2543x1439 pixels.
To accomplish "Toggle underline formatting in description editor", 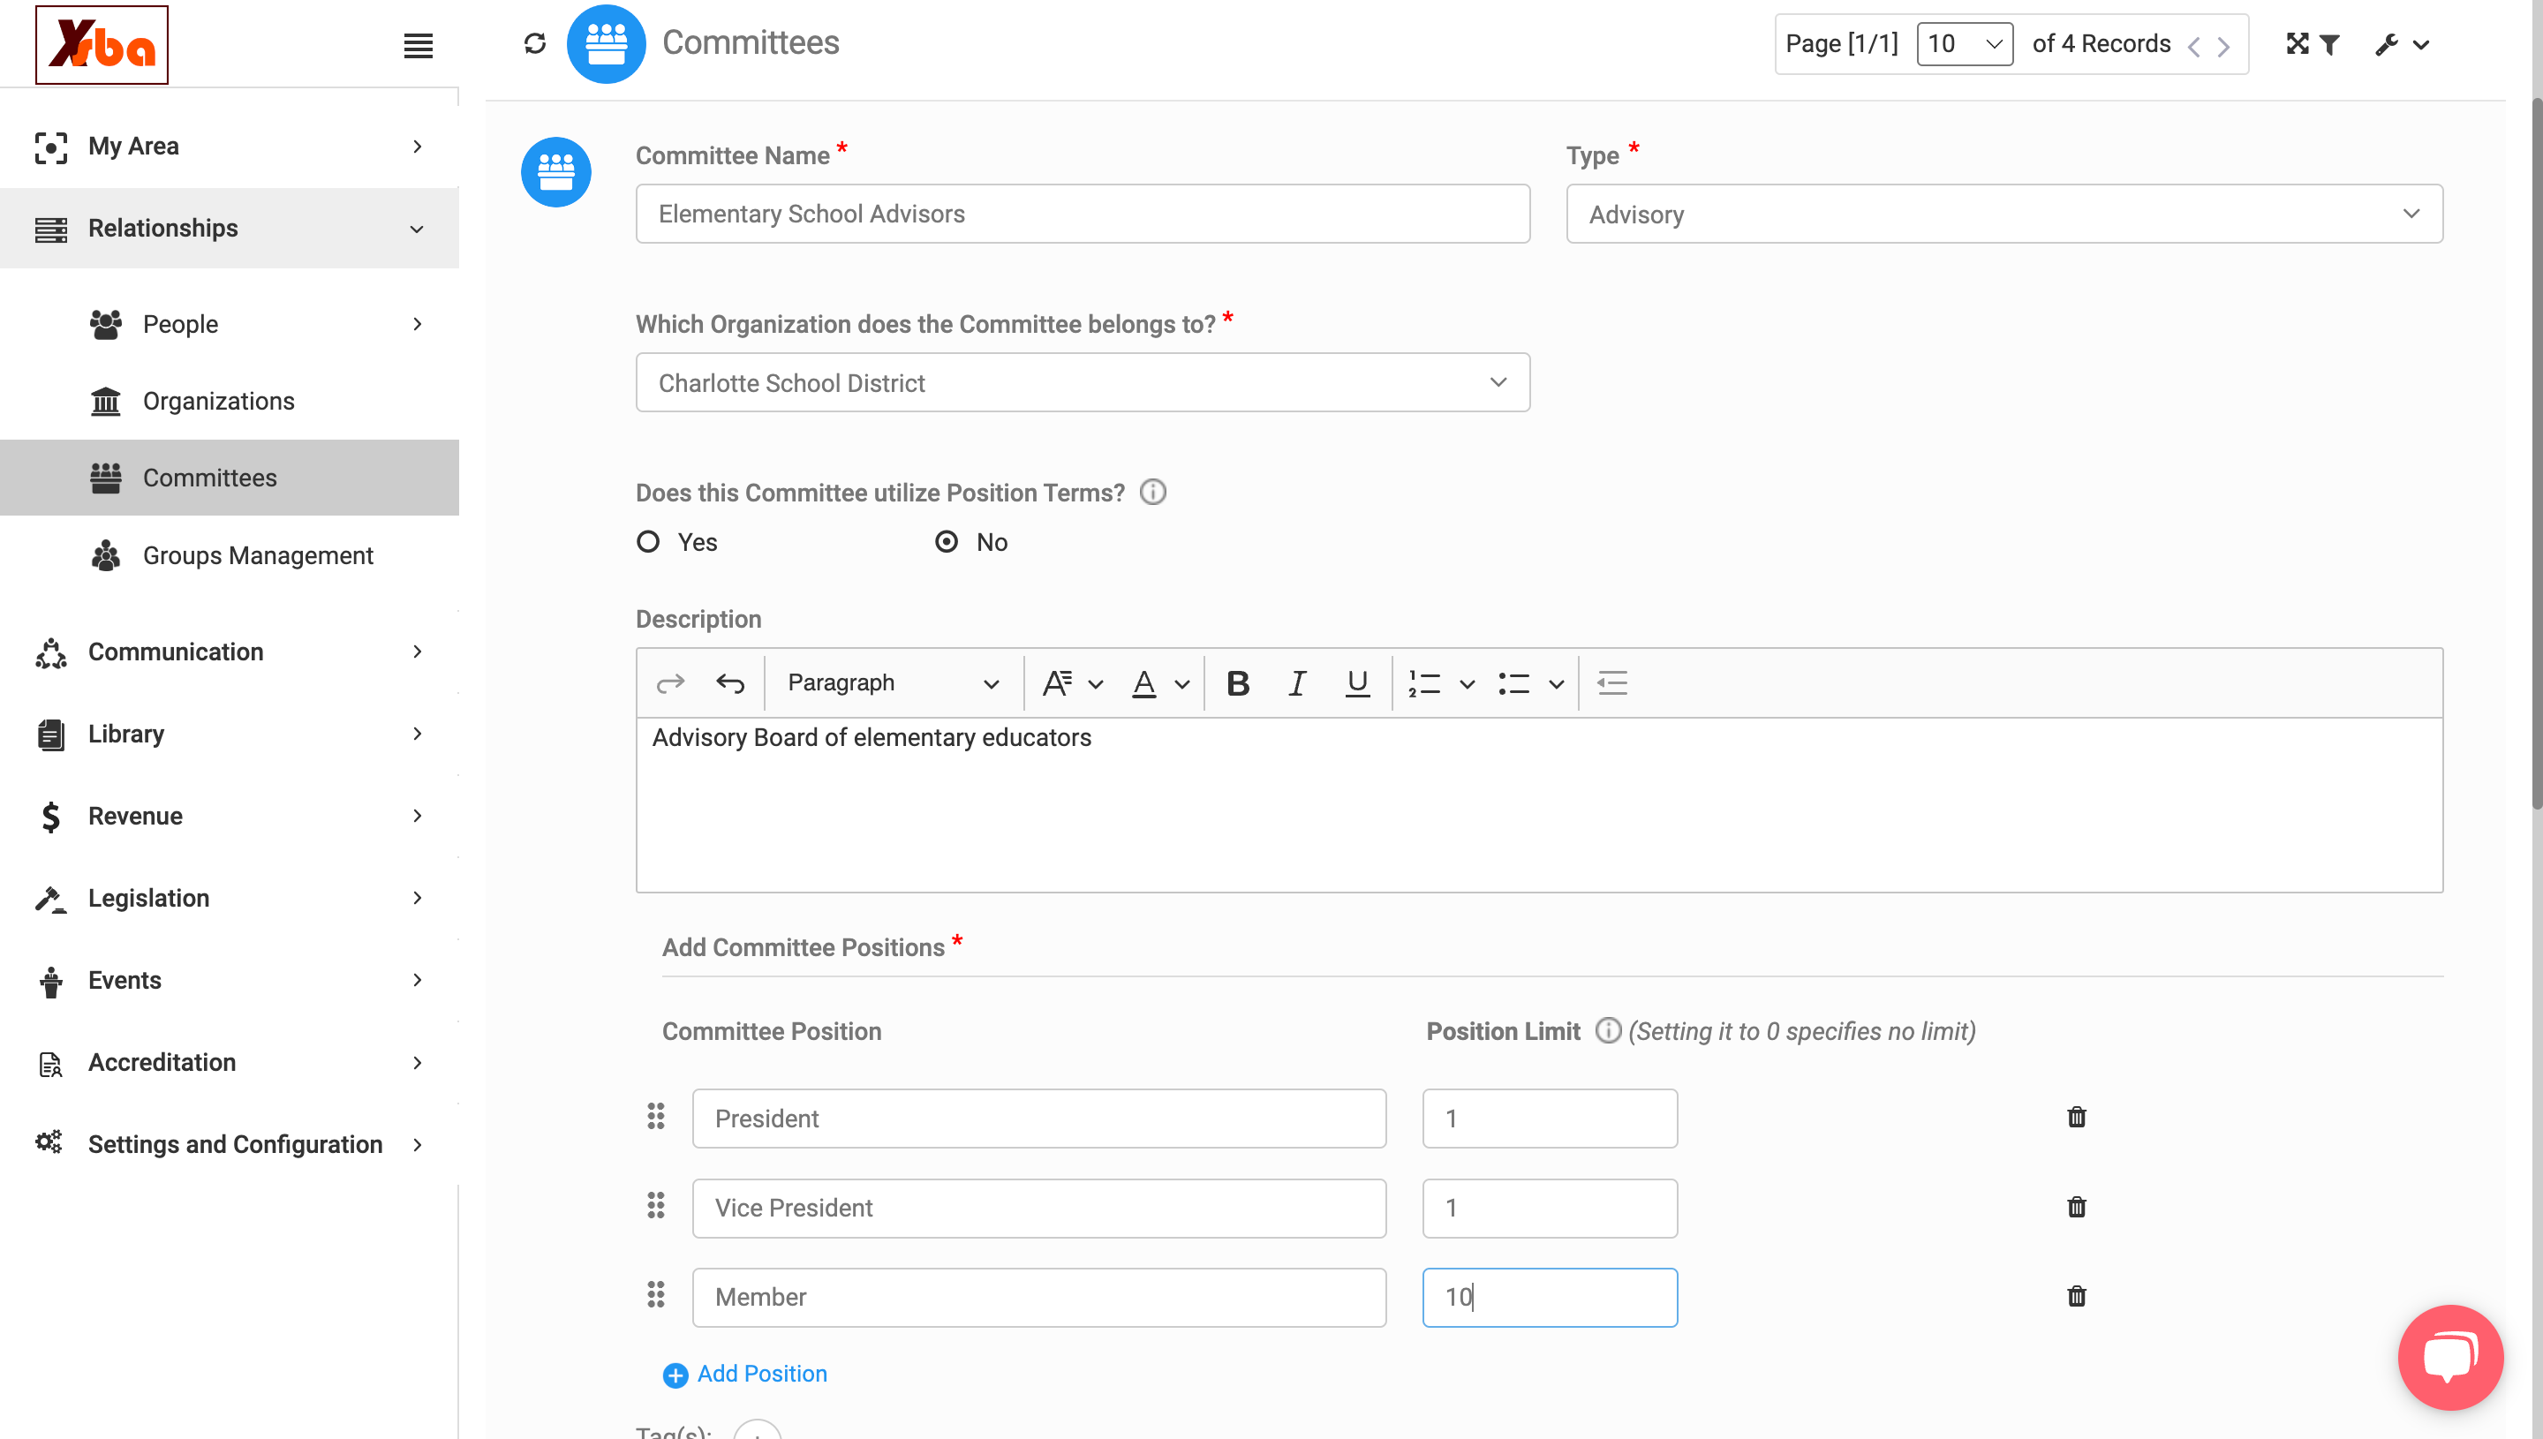I will click(1357, 683).
